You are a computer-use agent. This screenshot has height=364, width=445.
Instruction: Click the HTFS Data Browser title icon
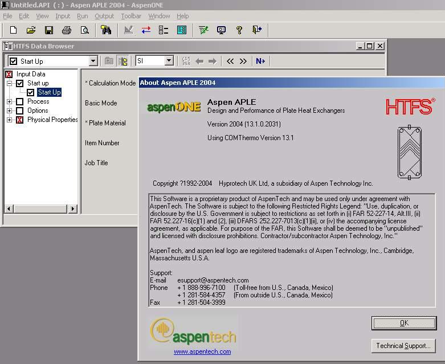[8, 46]
